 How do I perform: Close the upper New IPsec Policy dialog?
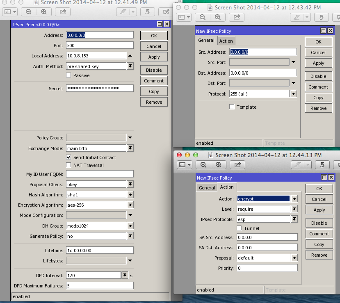(330, 31)
